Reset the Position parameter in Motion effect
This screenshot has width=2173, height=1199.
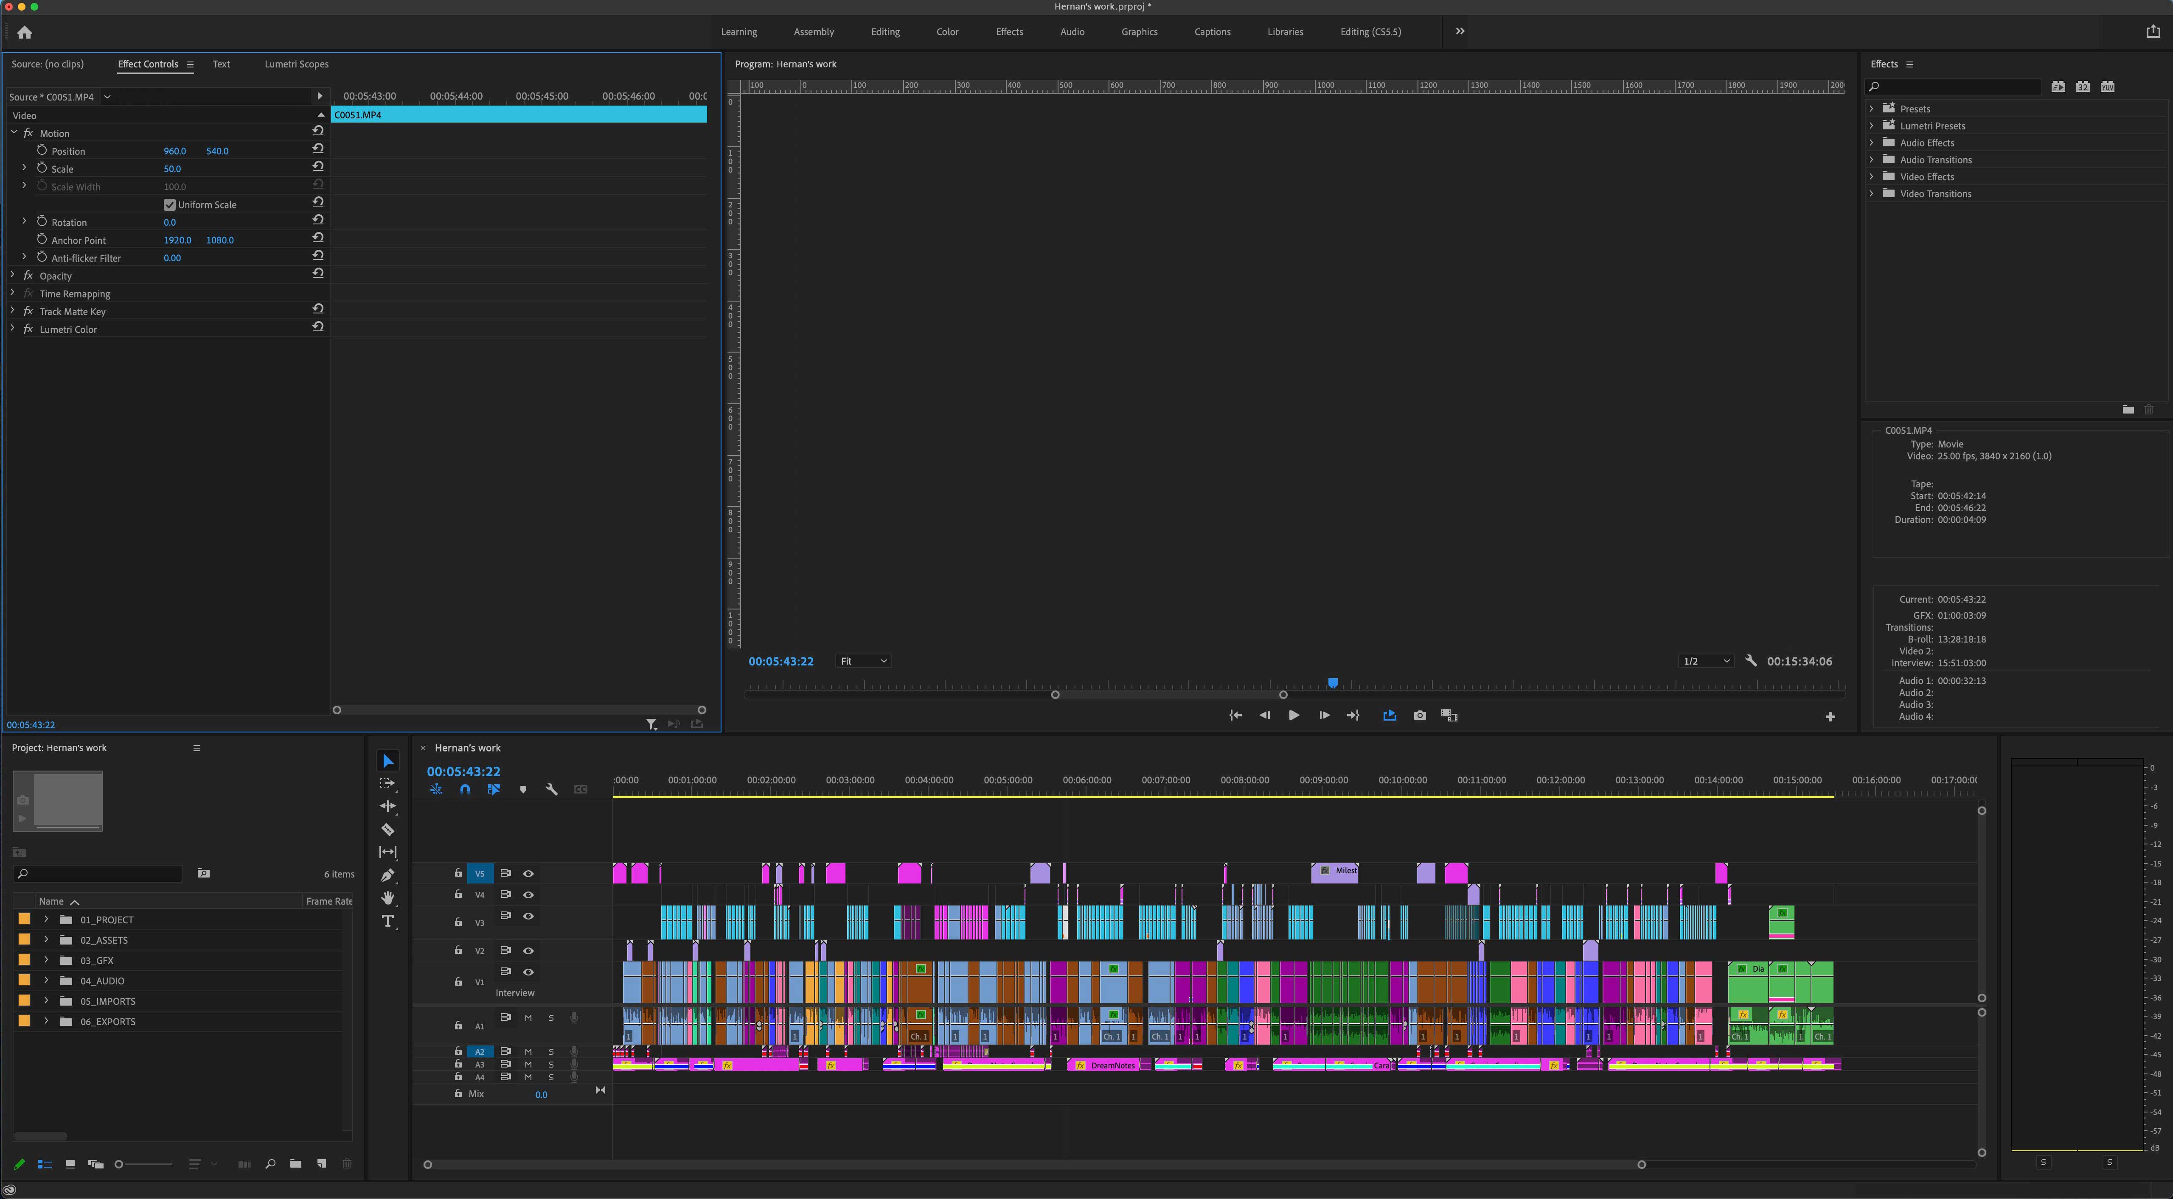(x=318, y=148)
